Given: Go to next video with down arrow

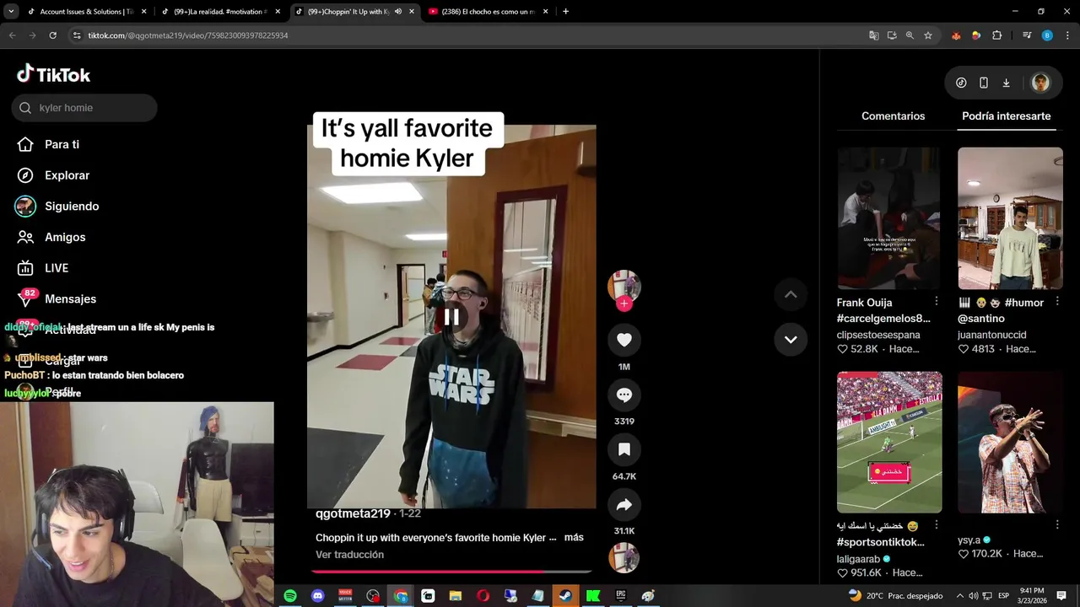Looking at the screenshot, I should (791, 339).
